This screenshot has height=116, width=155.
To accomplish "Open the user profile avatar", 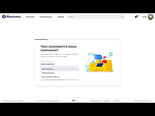I will coord(150,17).
